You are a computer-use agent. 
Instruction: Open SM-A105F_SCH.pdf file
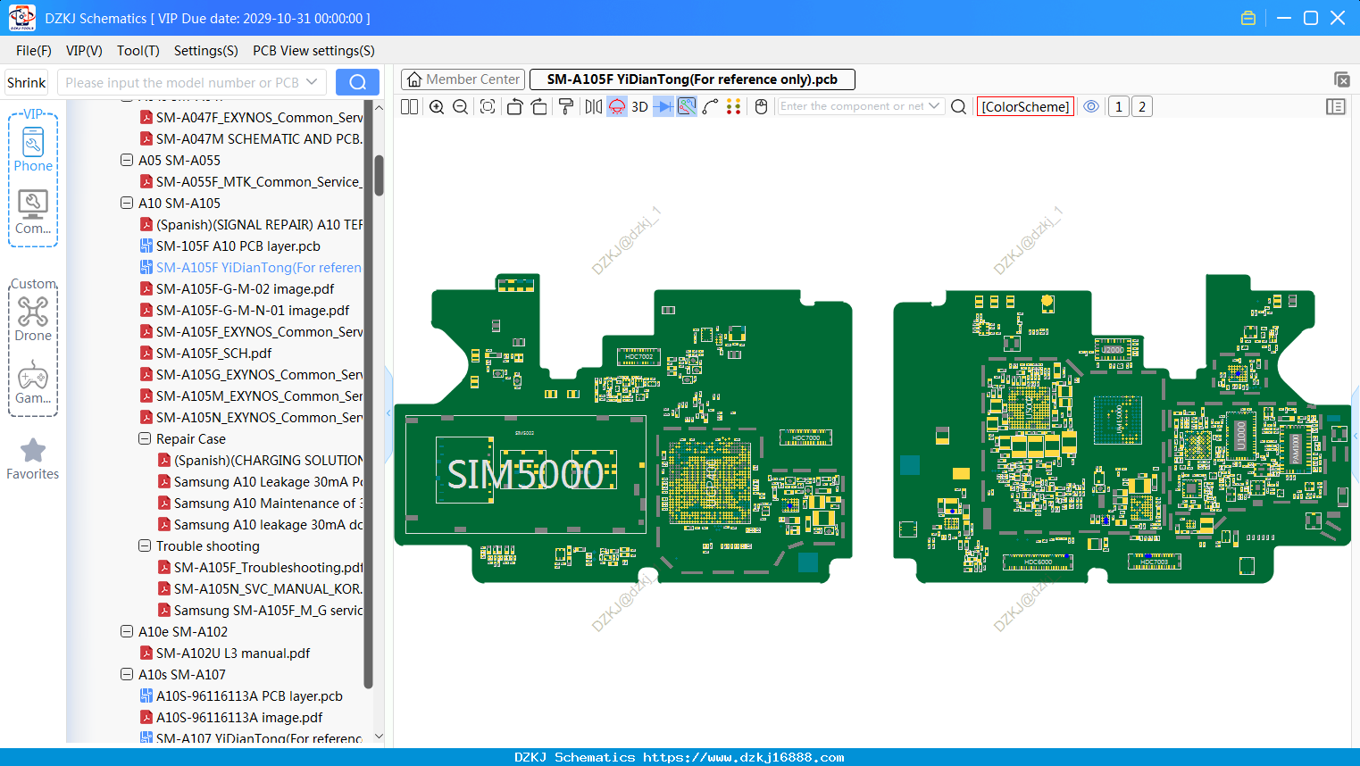click(205, 354)
